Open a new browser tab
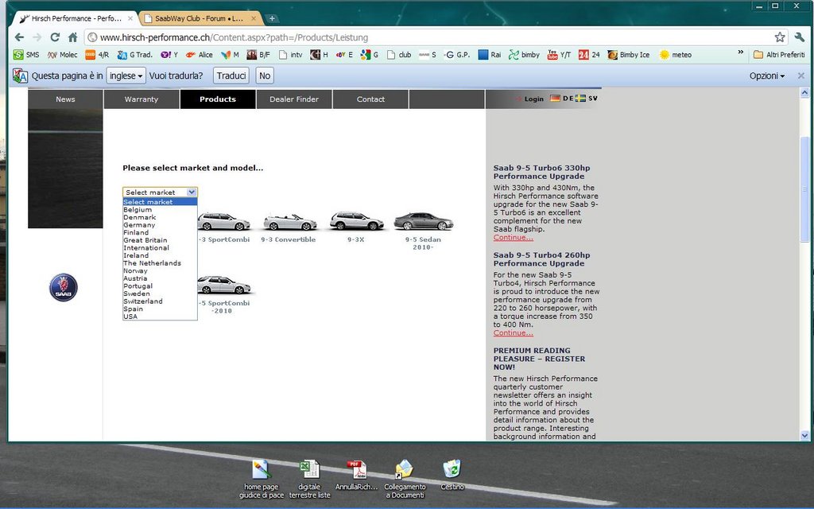814x509 pixels. coord(272,19)
